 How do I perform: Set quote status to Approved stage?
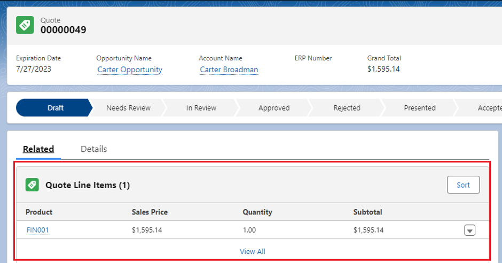coord(273,108)
